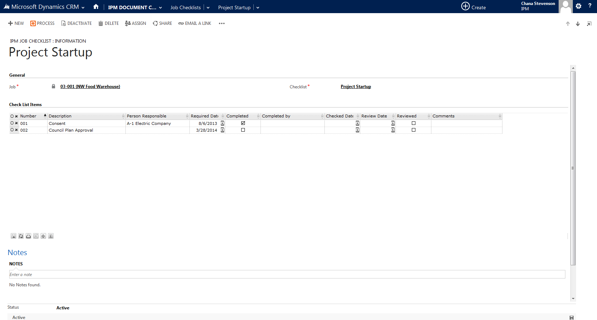The image size is (597, 320).
Task: Click the delete trash icon below the grid
Action: (x=51, y=236)
